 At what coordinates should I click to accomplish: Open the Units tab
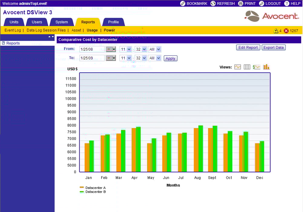click(14, 22)
